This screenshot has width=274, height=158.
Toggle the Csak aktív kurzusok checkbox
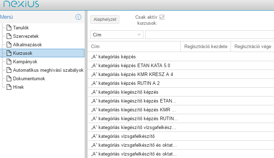[x=162, y=17]
